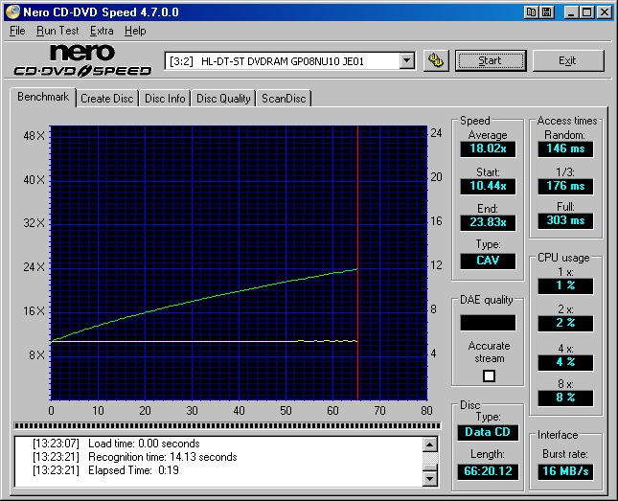
Task: Maximize the Nero CD-DVD Speed window
Action: tap(586, 12)
